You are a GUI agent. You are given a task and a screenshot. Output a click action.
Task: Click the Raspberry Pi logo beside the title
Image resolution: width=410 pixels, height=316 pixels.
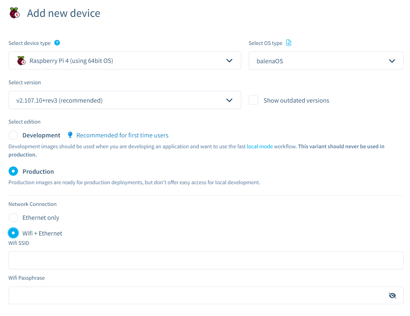click(x=14, y=12)
